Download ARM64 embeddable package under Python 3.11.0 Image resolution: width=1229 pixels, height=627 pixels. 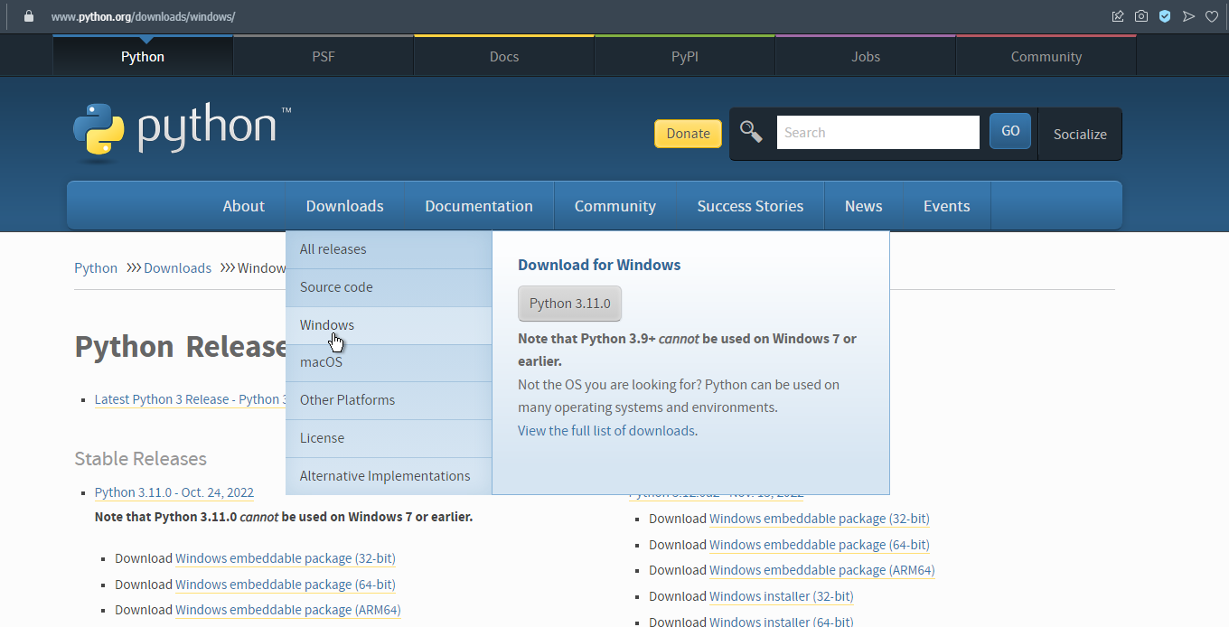(288, 610)
